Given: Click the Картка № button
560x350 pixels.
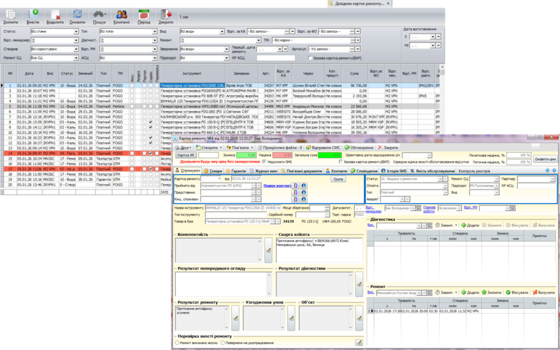Looking at the screenshot, I should tap(186, 155).
